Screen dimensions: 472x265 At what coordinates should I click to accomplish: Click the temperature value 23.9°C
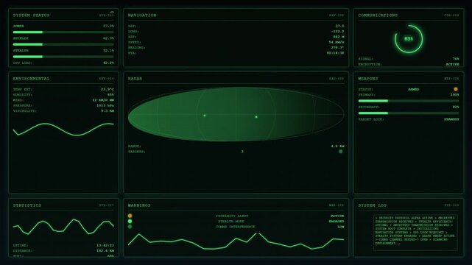(108, 89)
